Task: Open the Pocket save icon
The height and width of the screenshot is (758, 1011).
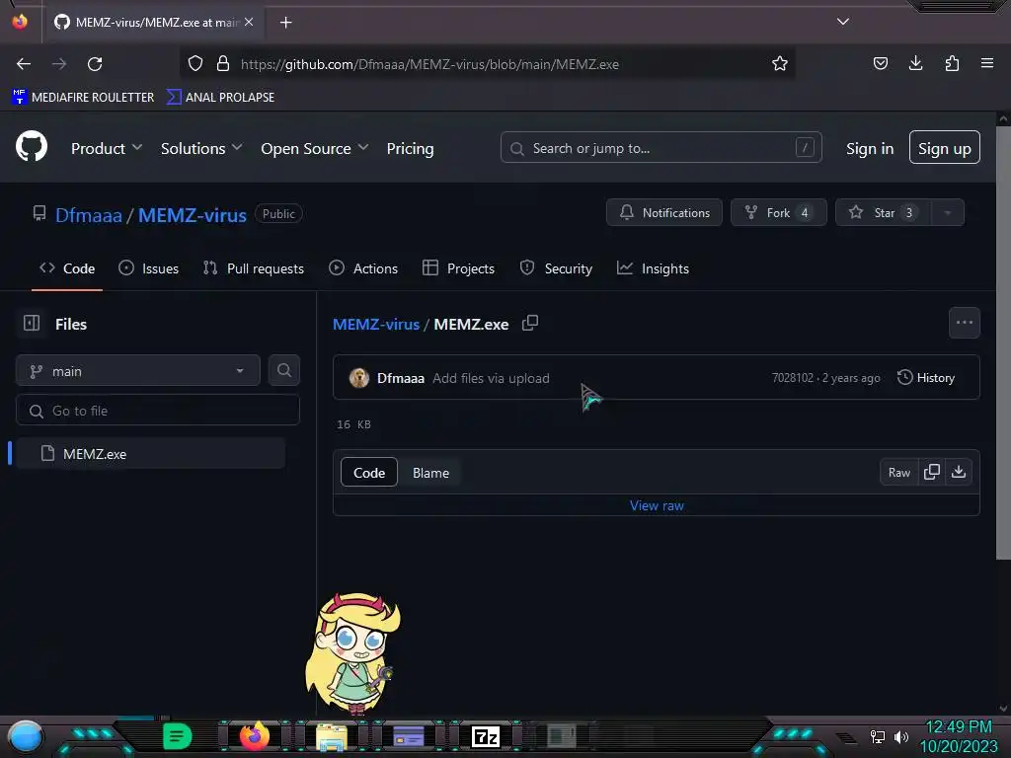Action: 880,63
